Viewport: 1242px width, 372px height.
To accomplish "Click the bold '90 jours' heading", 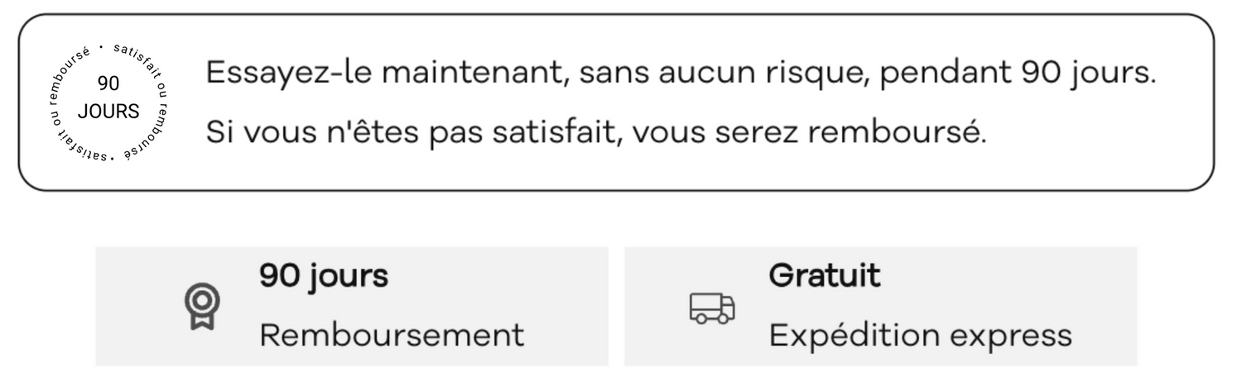I will (x=324, y=276).
